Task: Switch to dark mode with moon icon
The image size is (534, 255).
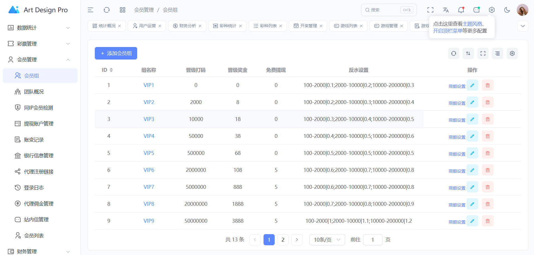Action: click(x=507, y=10)
